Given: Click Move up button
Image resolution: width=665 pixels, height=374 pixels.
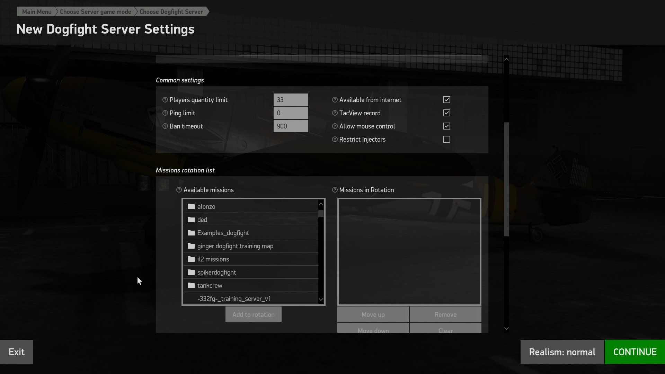Looking at the screenshot, I should tap(373, 314).
